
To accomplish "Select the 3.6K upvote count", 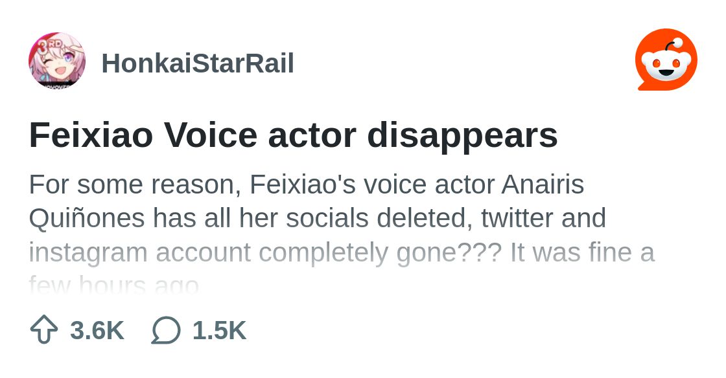I will [x=97, y=330].
